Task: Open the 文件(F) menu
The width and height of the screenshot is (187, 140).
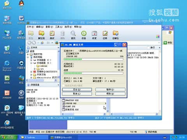Action: [x=30, y=27]
